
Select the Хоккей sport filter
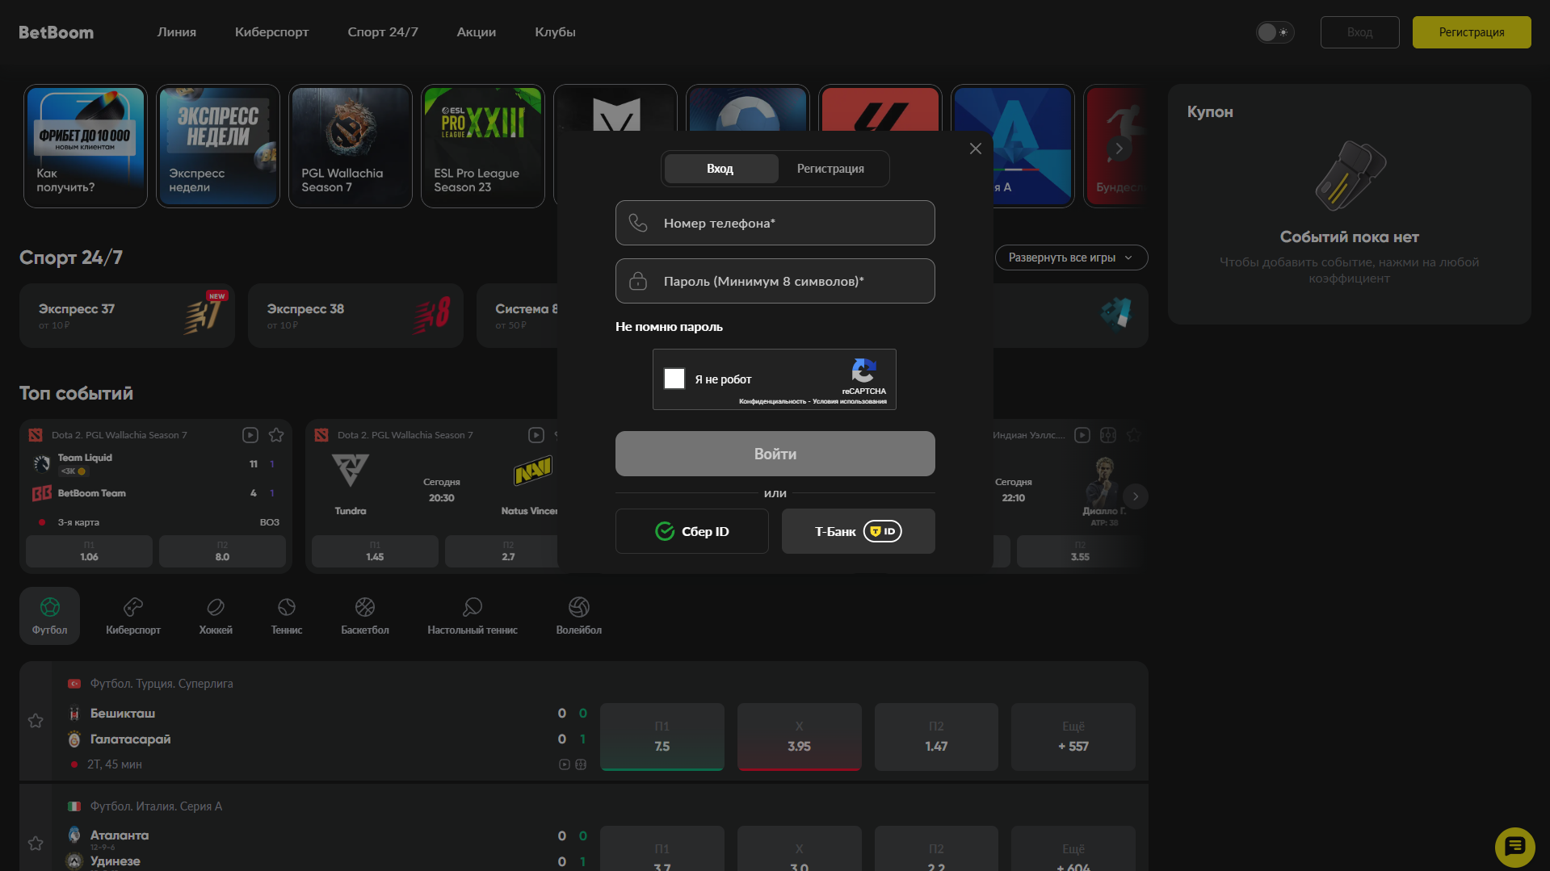coord(216,616)
